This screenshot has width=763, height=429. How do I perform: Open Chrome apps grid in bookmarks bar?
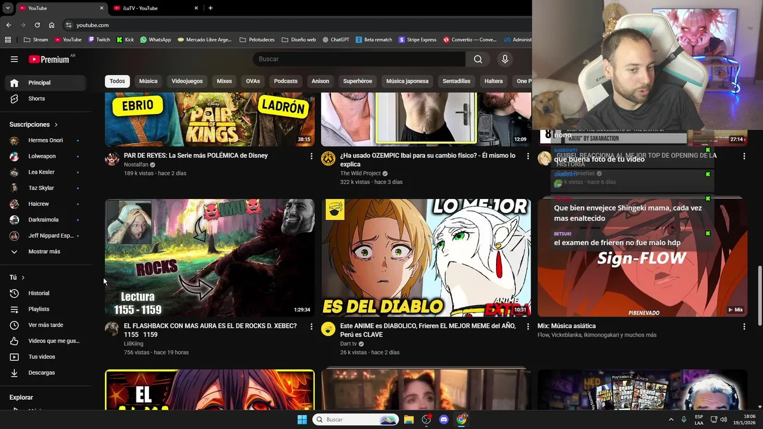pyautogui.click(x=8, y=40)
